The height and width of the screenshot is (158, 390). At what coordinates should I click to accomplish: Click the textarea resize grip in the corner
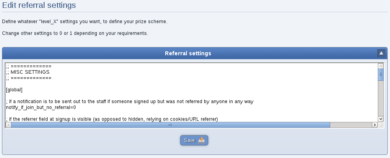tap(381, 125)
